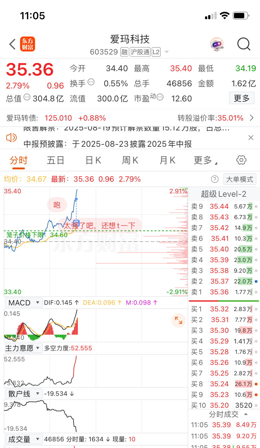Tap the 太强了吧 comment bubble

pyautogui.click(x=100, y=225)
